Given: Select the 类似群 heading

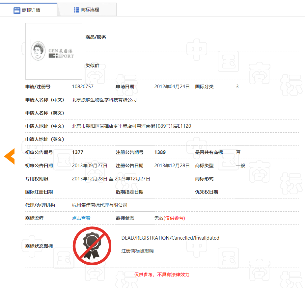Looking at the screenshot, I should 93,65.
